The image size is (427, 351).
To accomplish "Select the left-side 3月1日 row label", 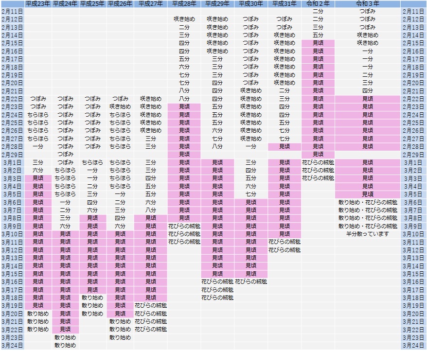I will coord(12,162).
